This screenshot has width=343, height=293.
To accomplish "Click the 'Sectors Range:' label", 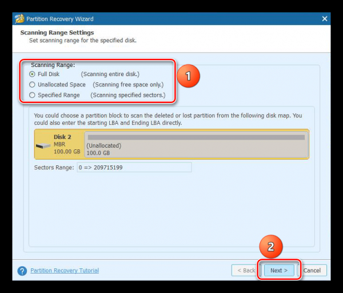I will [x=54, y=168].
